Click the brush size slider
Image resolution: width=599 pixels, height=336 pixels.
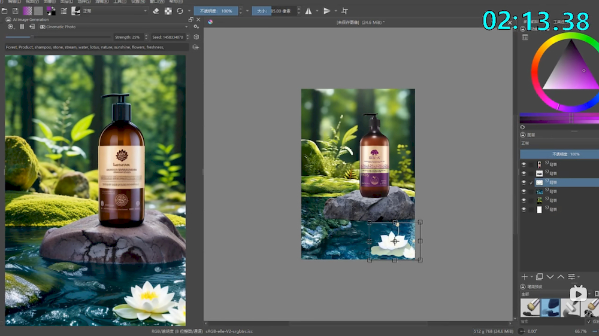[x=274, y=11]
